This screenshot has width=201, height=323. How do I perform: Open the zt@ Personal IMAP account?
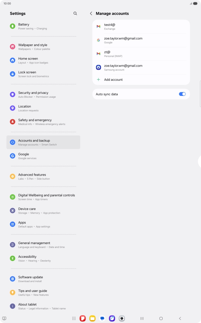(x=141, y=54)
